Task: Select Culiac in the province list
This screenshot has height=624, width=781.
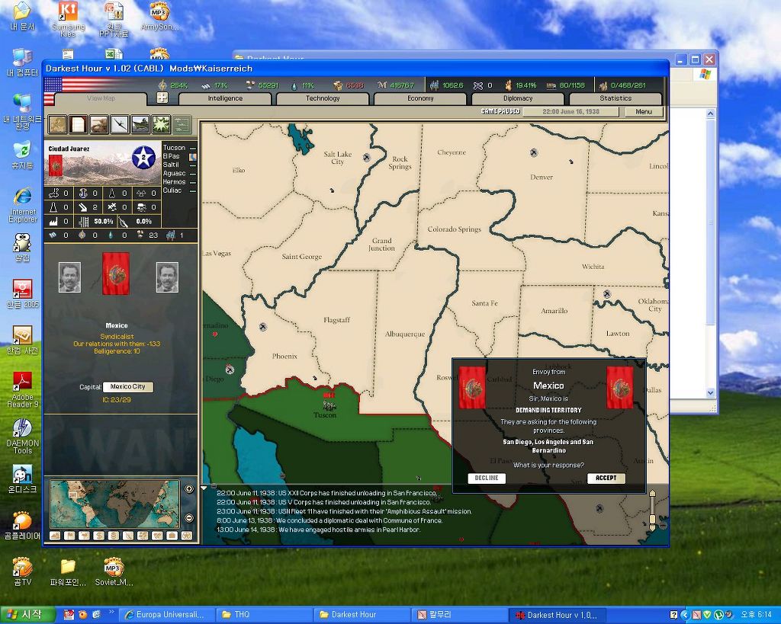Action: (x=172, y=190)
